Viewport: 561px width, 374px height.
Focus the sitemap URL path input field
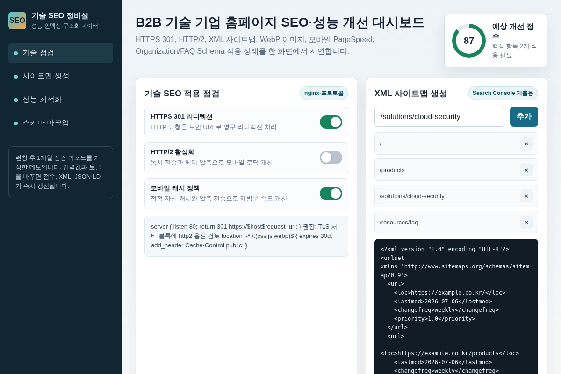coord(440,116)
